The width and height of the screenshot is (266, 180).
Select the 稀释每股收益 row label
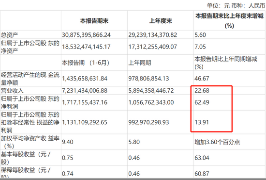pos(26,172)
